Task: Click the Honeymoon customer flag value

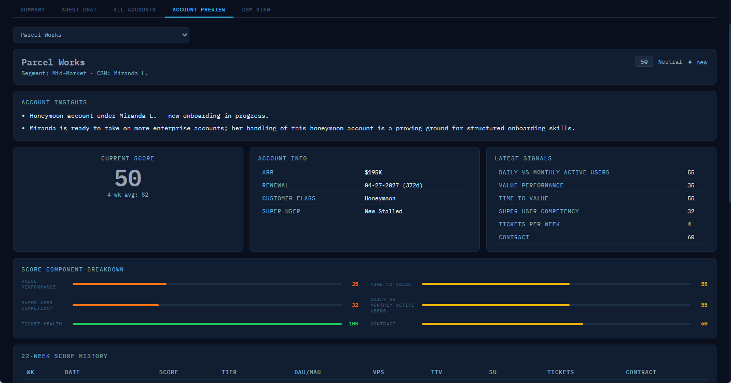Action: [380, 198]
